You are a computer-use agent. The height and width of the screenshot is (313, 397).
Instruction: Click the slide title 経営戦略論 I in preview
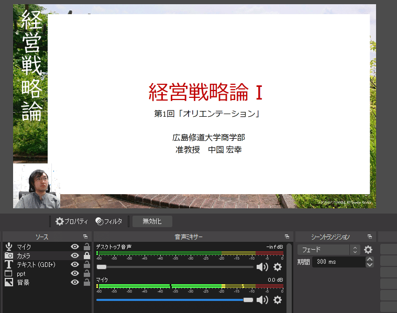[205, 92]
